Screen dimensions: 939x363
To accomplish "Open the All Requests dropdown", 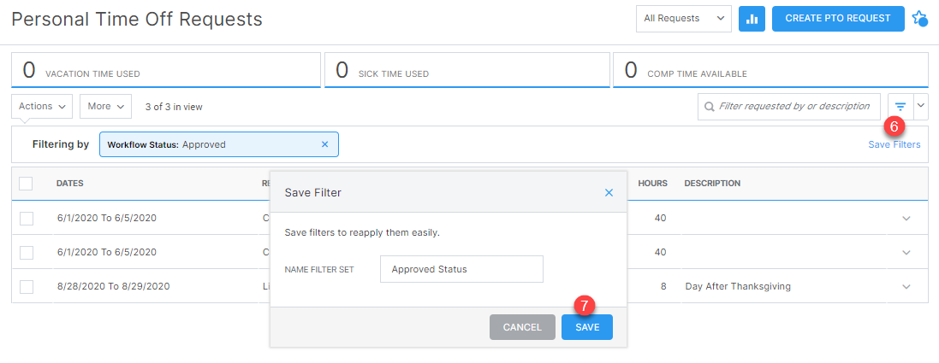I will coord(683,19).
